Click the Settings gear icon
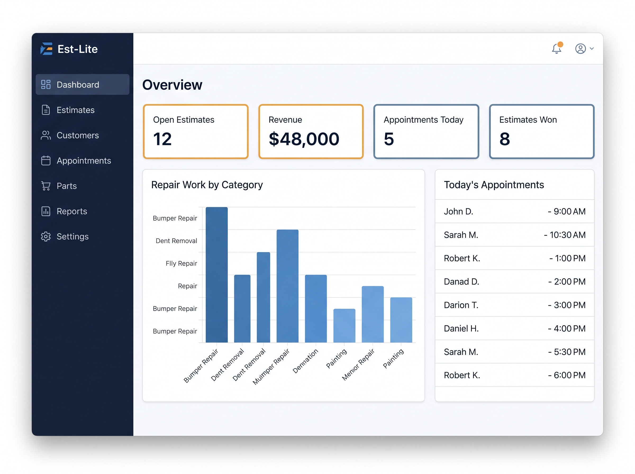Image resolution: width=635 pixels, height=474 pixels. [46, 236]
